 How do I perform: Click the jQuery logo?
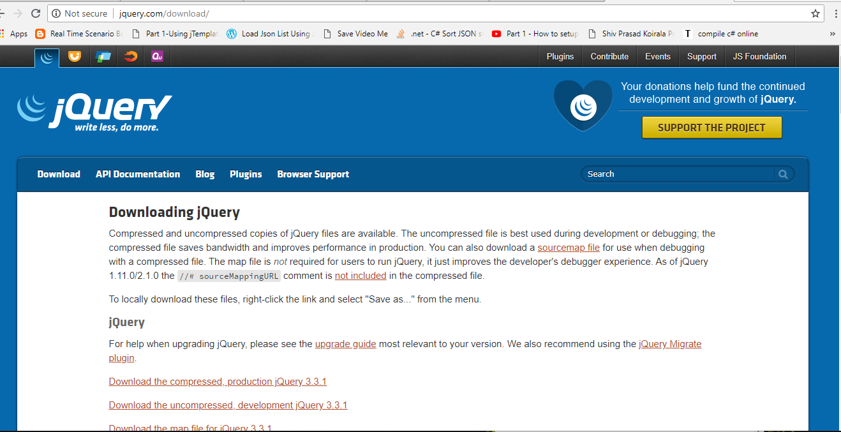point(94,113)
